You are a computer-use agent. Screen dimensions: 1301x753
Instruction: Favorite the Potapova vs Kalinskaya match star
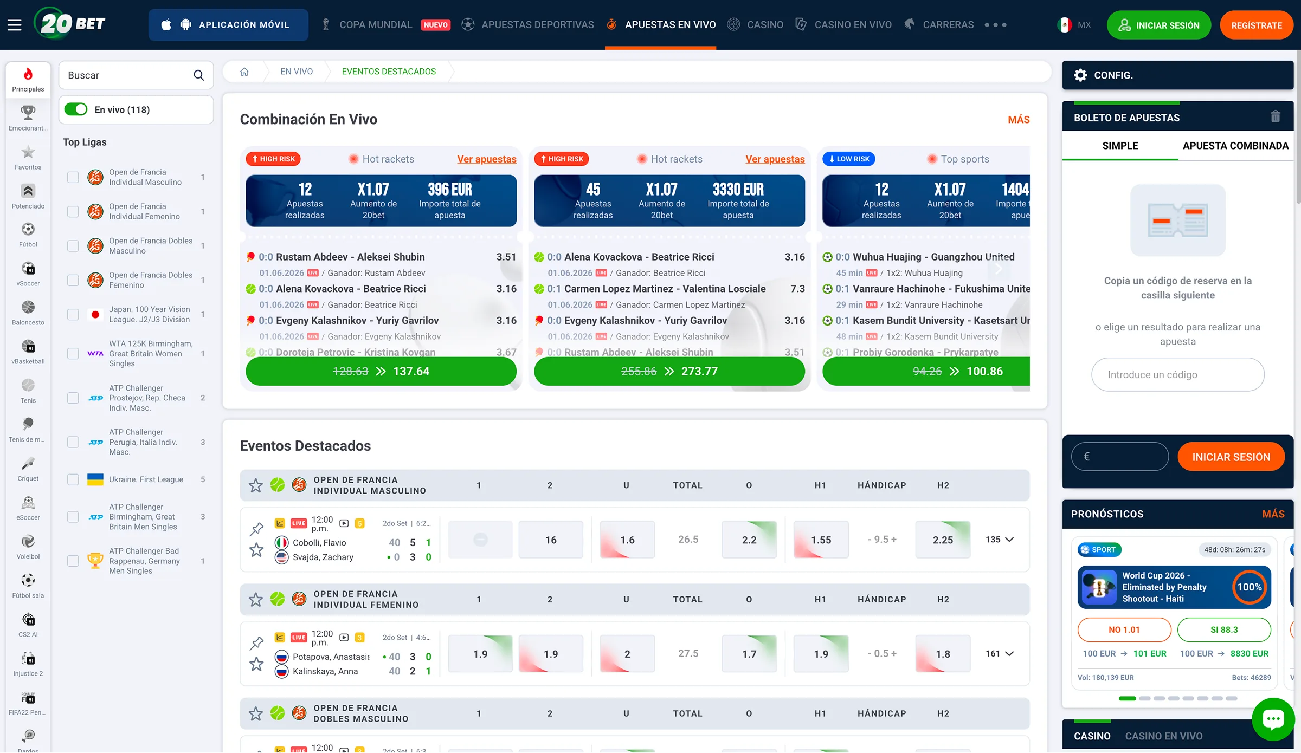(x=256, y=664)
